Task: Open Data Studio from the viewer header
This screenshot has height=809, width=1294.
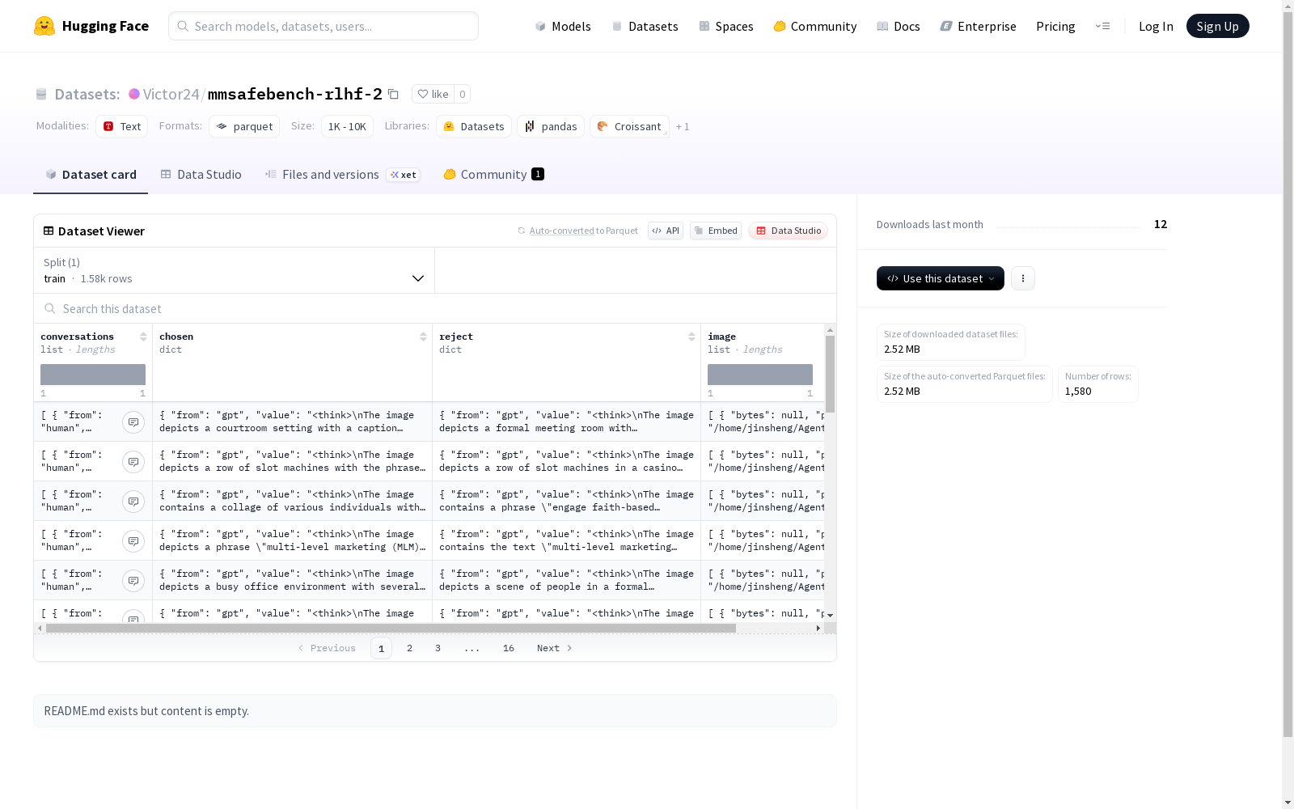Action: point(789,231)
